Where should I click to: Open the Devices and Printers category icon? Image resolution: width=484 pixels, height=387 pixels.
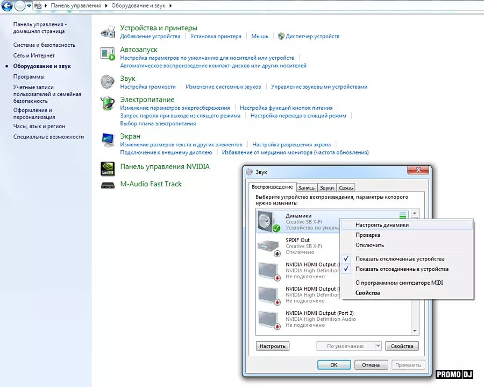pyautogui.click(x=108, y=32)
